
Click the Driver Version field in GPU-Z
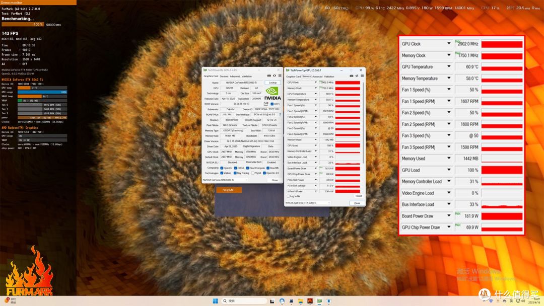pos(250,141)
